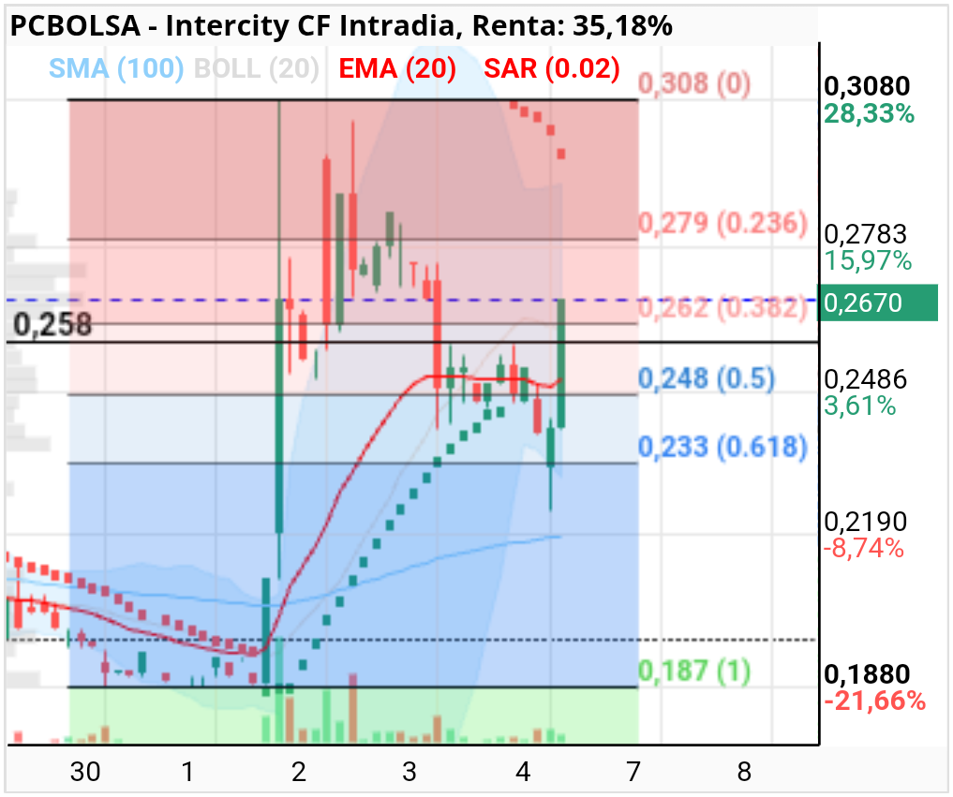Toggle the SAR (0.02) indicator label
953x797 pixels.
point(552,68)
